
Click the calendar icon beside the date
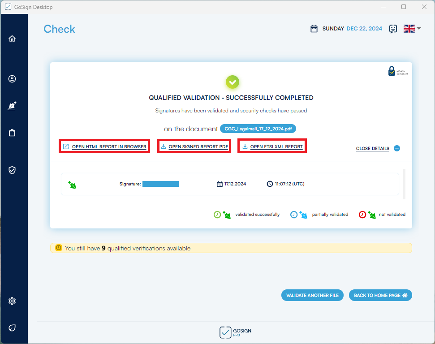[314, 29]
